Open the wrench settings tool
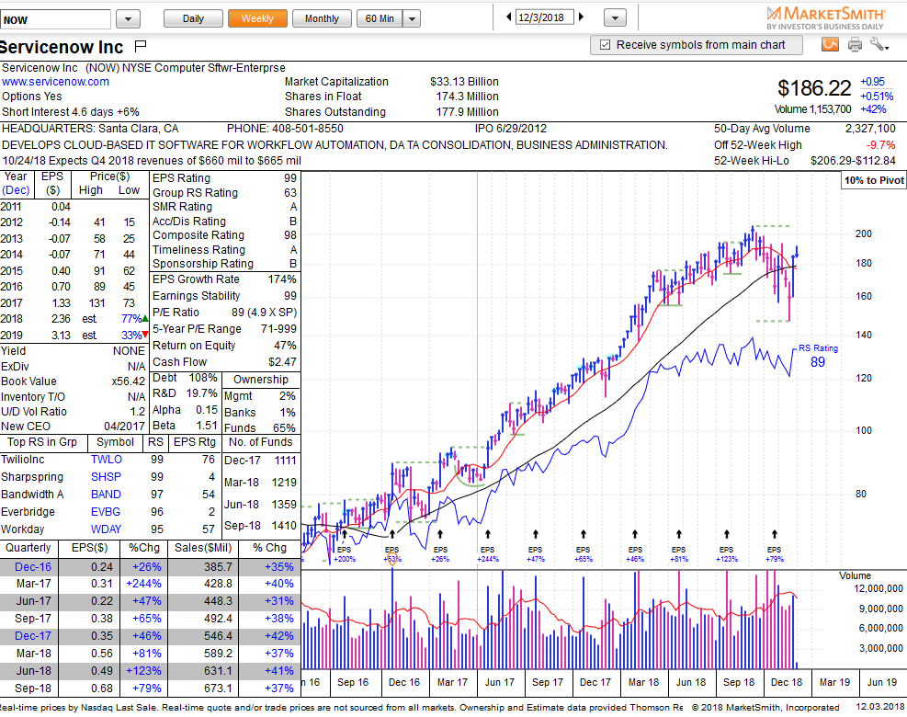Image resolution: width=907 pixels, height=717 pixels. pos(879,44)
